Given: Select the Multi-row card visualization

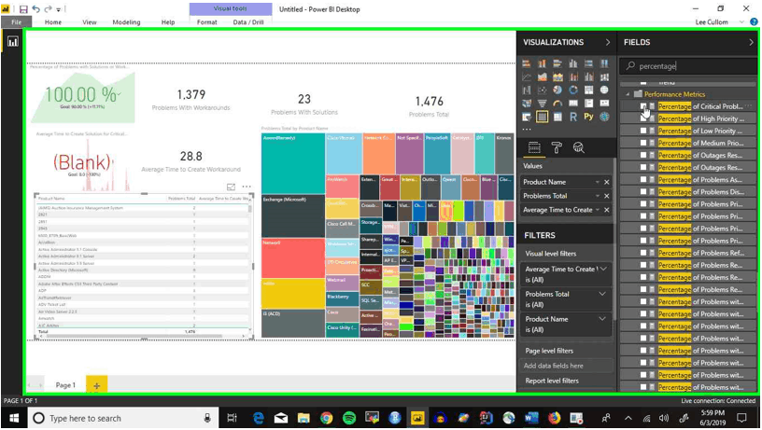Looking at the screenshot, I should (x=588, y=103).
